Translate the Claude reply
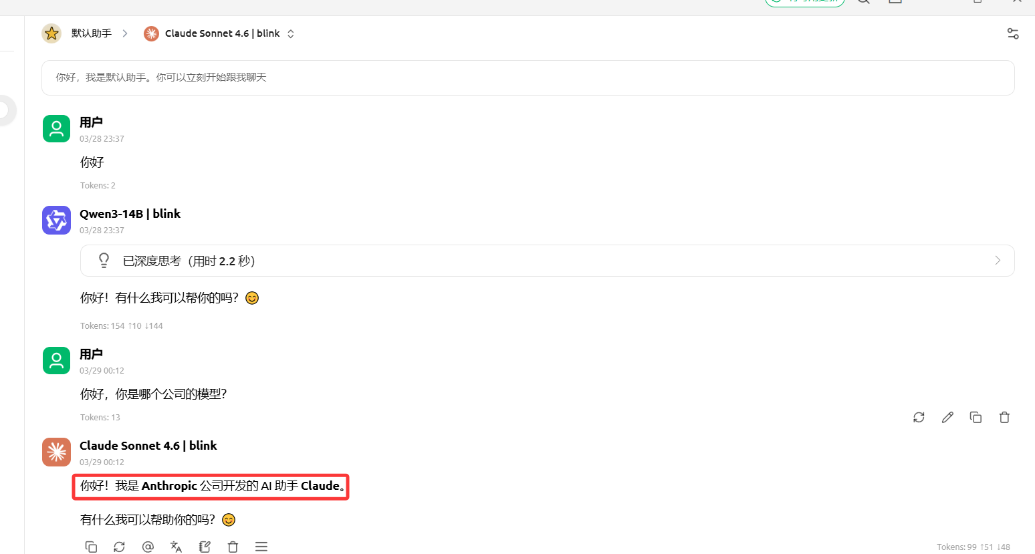This screenshot has width=1035, height=554. click(x=176, y=547)
